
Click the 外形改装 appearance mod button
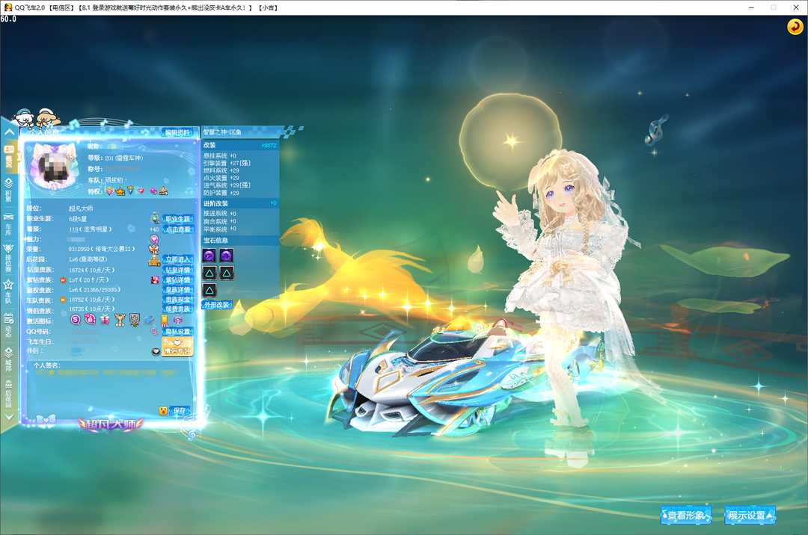click(217, 305)
